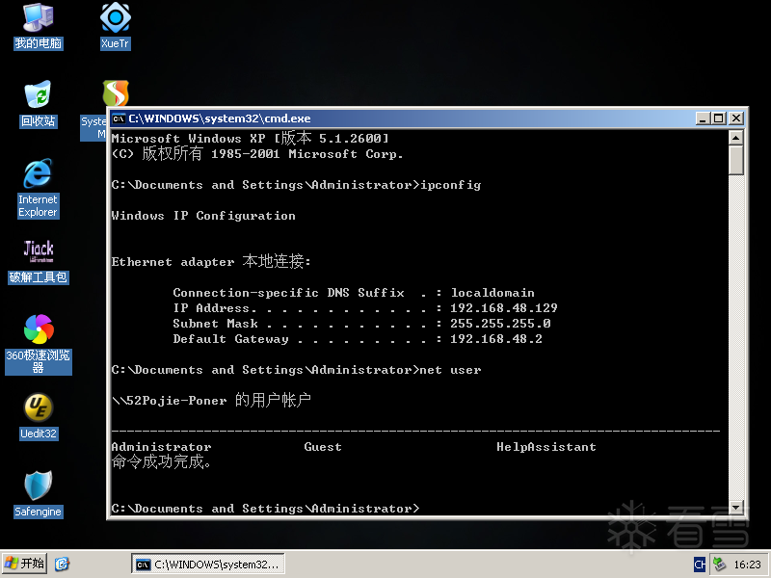Click the cmd scrollbar down arrow
The width and height of the screenshot is (771, 578).
pyautogui.click(x=735, y=507)
